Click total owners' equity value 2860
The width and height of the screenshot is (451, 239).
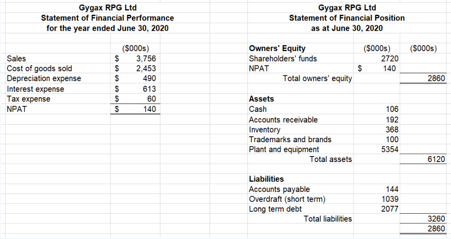pyautogui.click(x=436, y=78)
